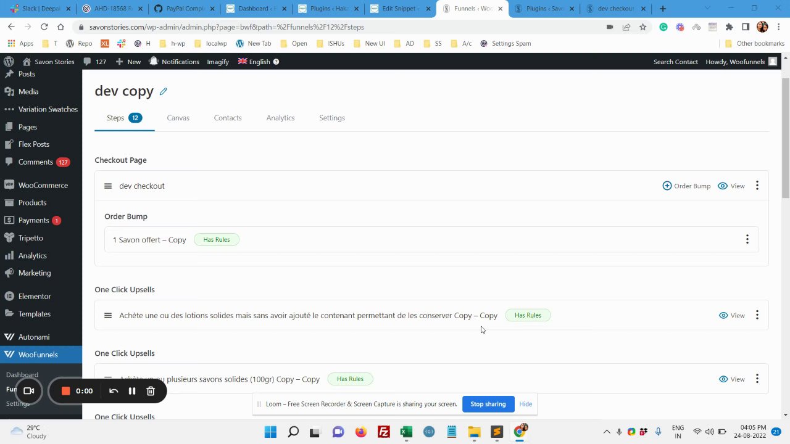Open the funnel Settings tab
This screenshot has width=790, height=444.
[332, 118]
